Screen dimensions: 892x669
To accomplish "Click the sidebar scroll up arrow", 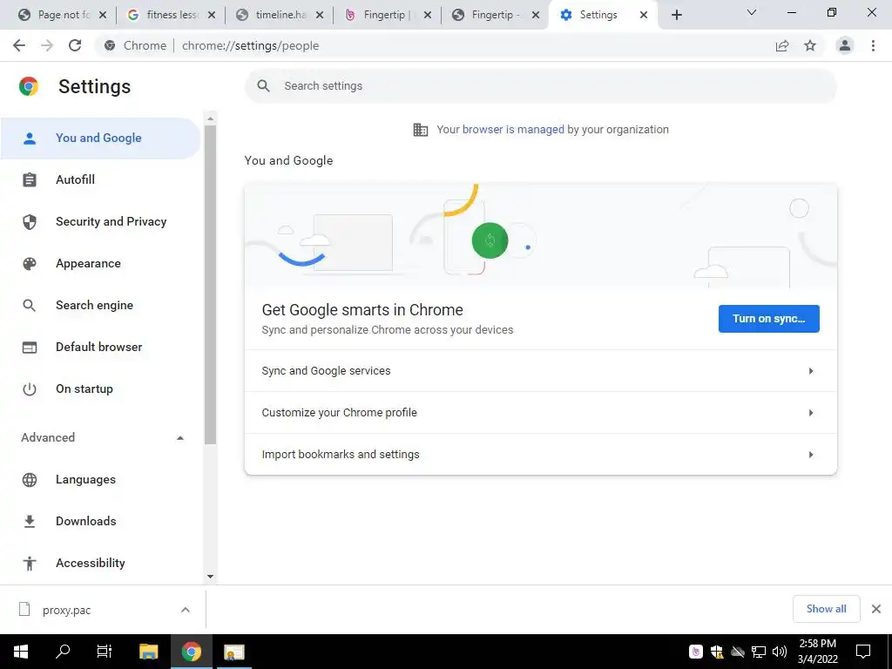I will (211, 118).
